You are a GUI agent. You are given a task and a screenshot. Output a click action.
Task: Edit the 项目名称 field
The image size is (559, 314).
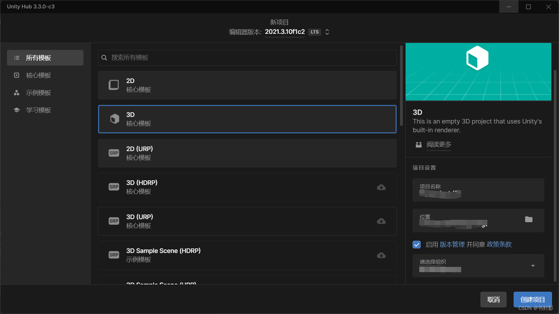478,190
